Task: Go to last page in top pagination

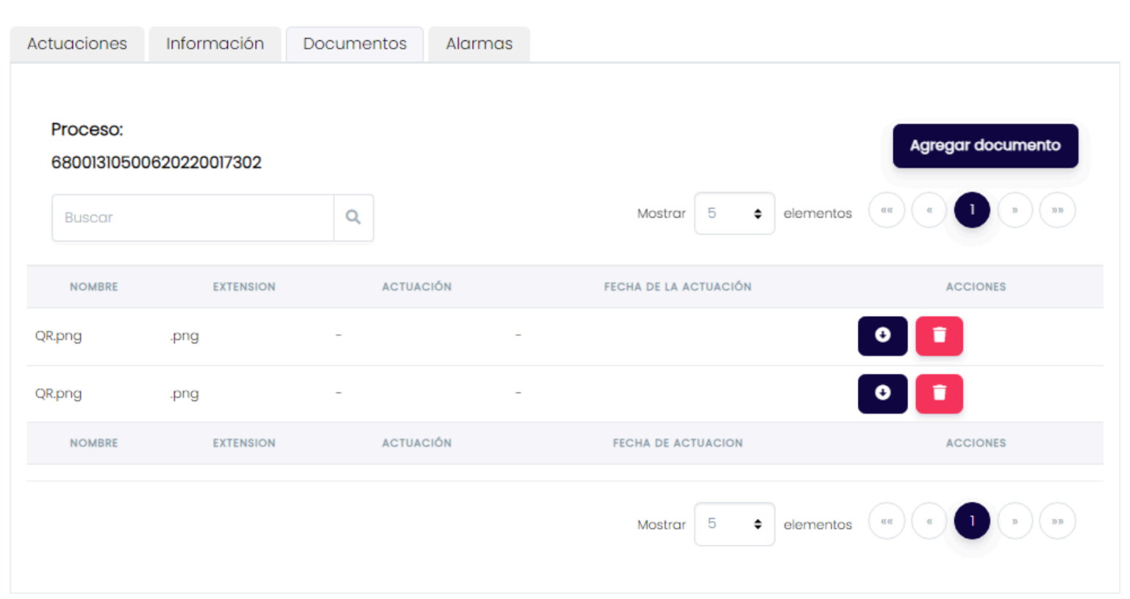Action: [x=1057, y=210]
